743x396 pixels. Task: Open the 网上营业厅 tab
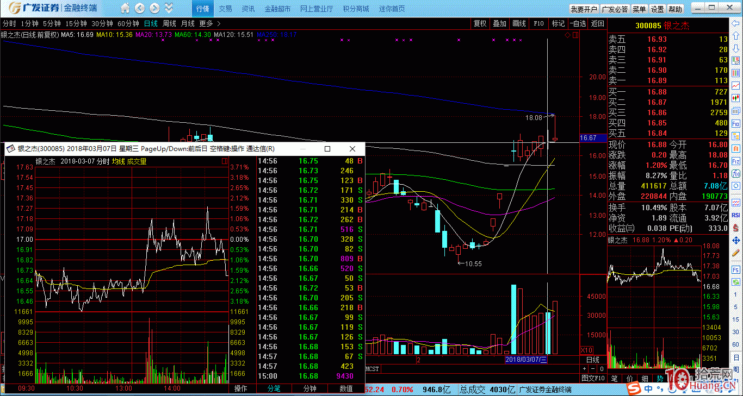coord(317,9)
